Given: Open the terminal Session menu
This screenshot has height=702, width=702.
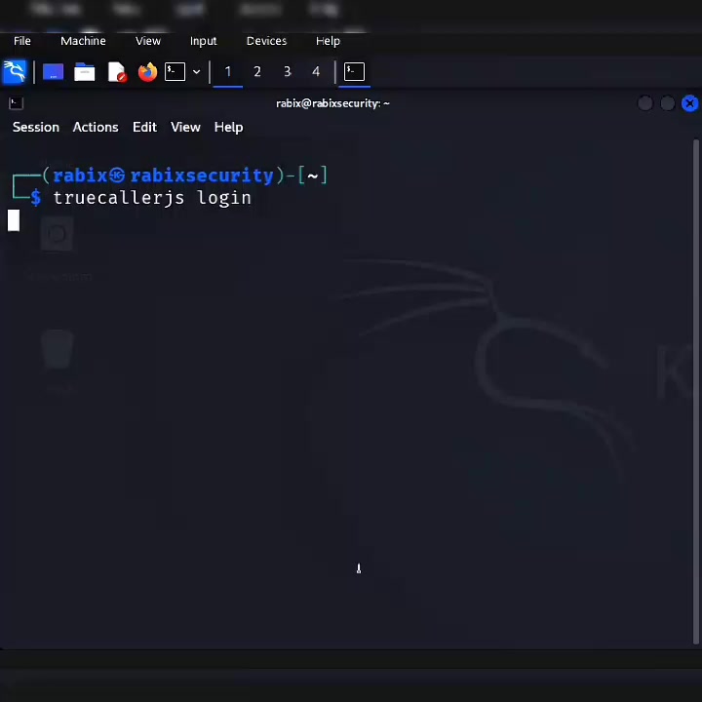Looking at the screenshot, I should click(x=36, y=127).
